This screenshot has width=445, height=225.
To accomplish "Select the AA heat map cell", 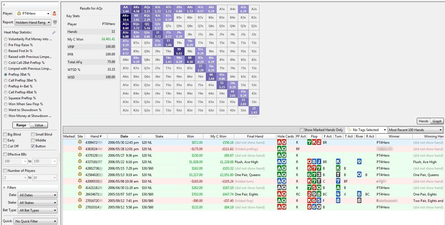I will click(126, 9).
